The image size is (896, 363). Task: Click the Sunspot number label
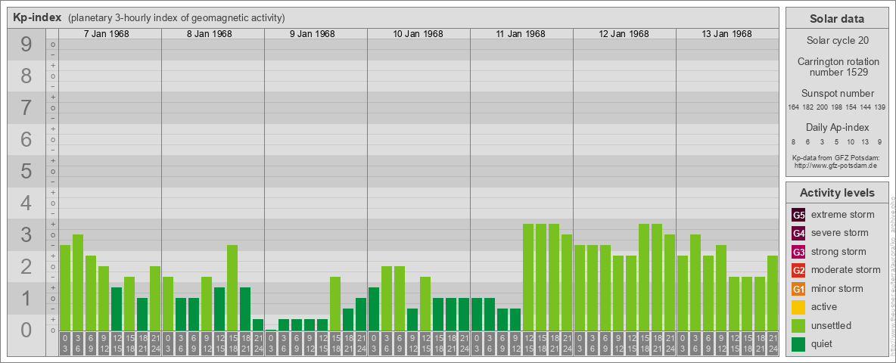(x=837, y=94)
